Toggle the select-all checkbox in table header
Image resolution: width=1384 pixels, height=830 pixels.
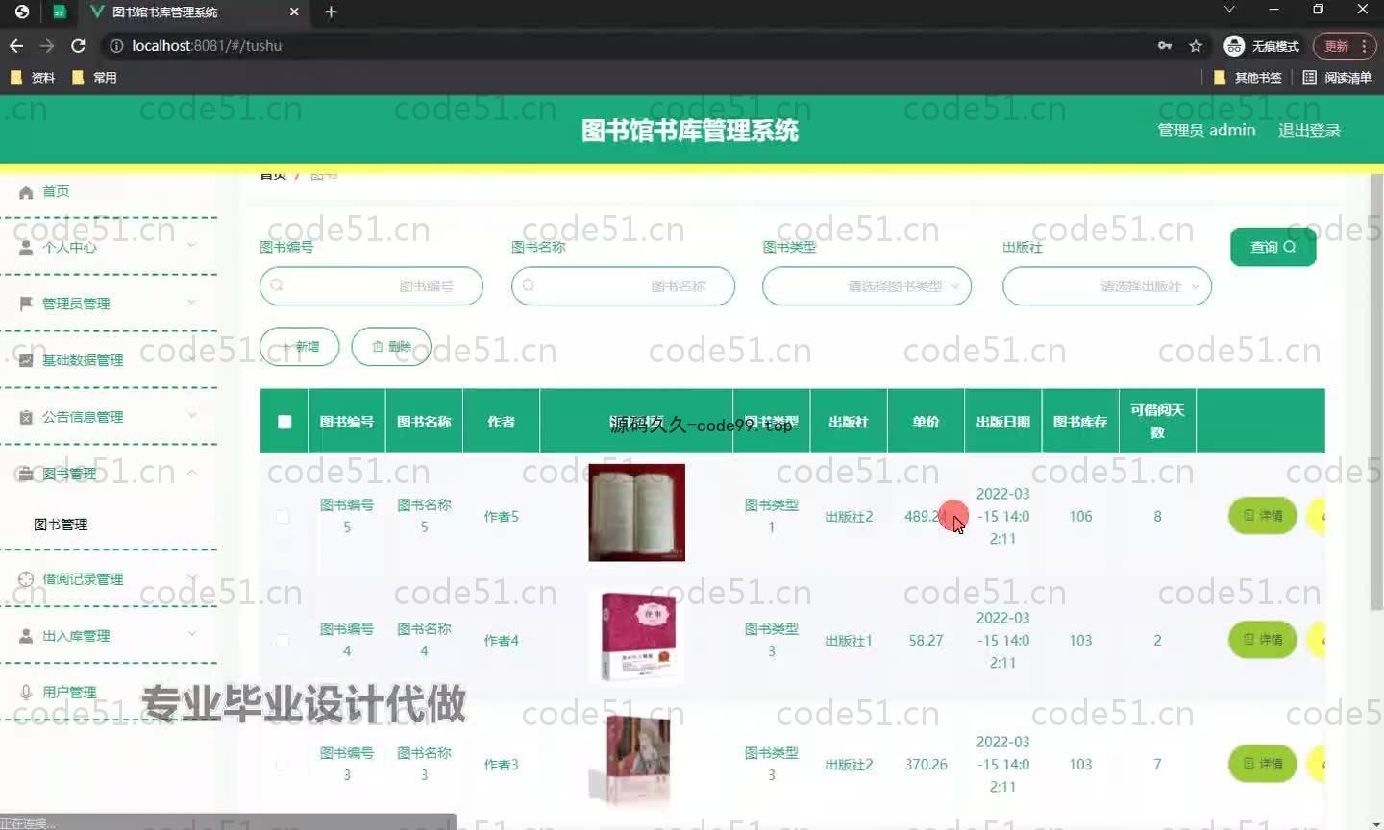284,422
